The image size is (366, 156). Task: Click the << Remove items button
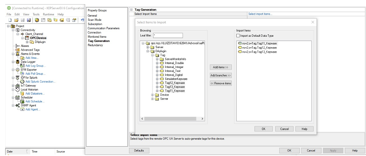pos(221,84)
